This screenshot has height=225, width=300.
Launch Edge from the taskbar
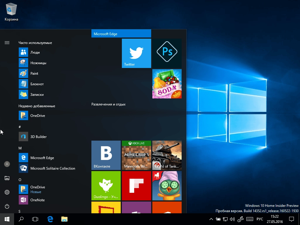(x=50, y=219)
